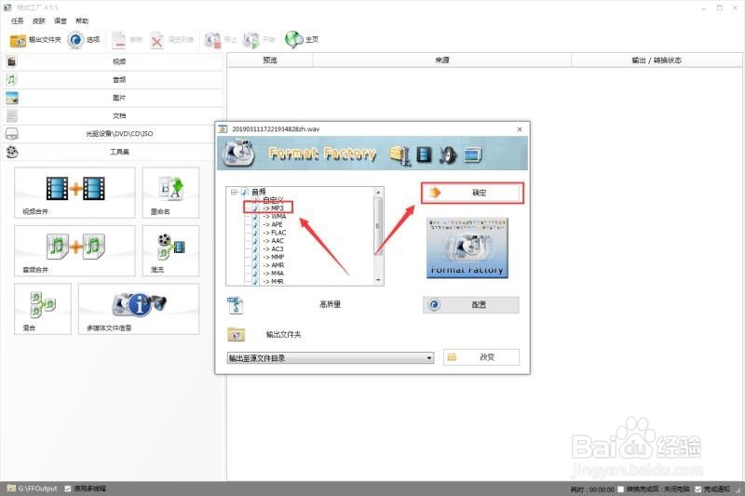Click the 改变 change folder button
This screenshot has height=496, width=745.
481,357
